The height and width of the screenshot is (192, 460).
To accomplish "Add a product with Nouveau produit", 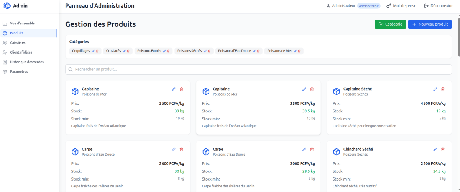I will coord(430,24).
